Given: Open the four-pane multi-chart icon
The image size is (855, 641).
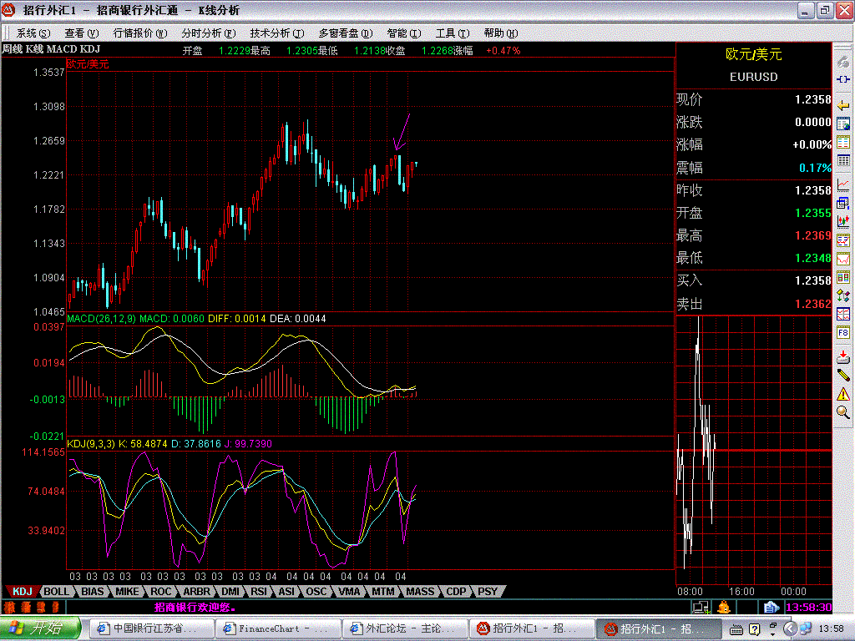Looking at the screenshot, I should (843, 314).
